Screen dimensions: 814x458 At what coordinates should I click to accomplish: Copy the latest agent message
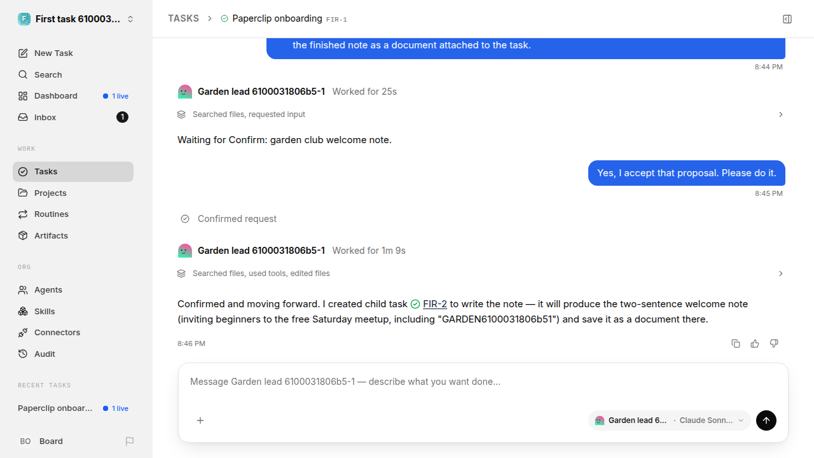pos(736,343)
